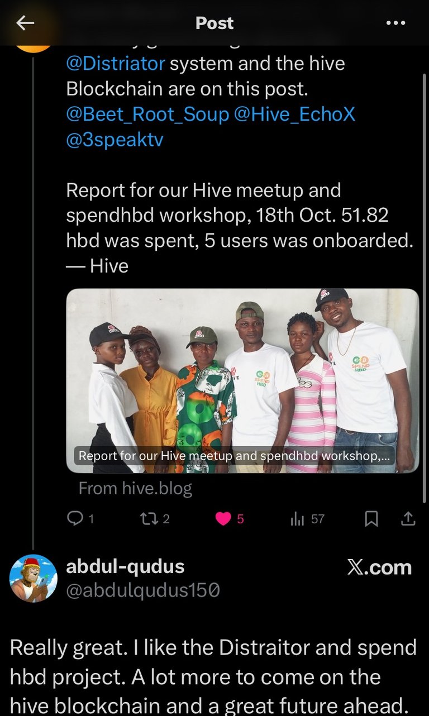The height and width of the screenshot is (716, 429).
Task: Tap the 'From hive.blog' source link
Action: click(x=135, y=489)
